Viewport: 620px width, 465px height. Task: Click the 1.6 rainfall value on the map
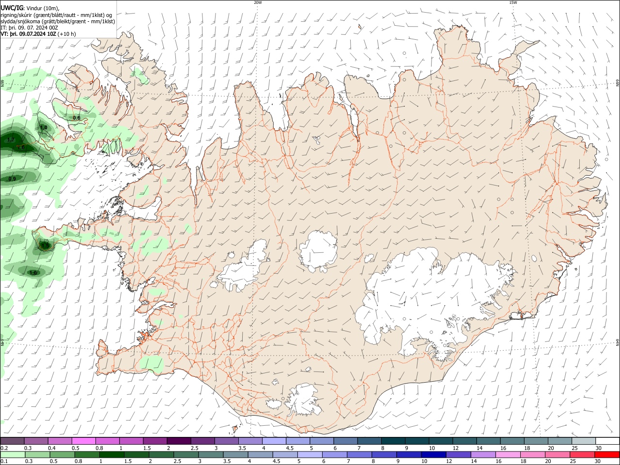[x=21, y=147]
